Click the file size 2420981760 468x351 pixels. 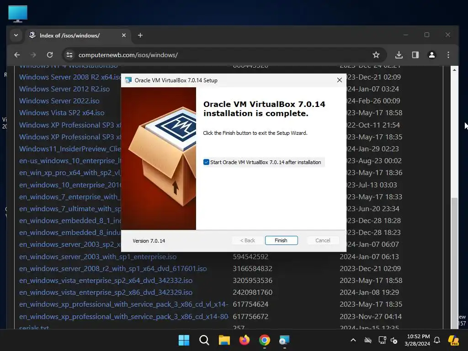252,292
